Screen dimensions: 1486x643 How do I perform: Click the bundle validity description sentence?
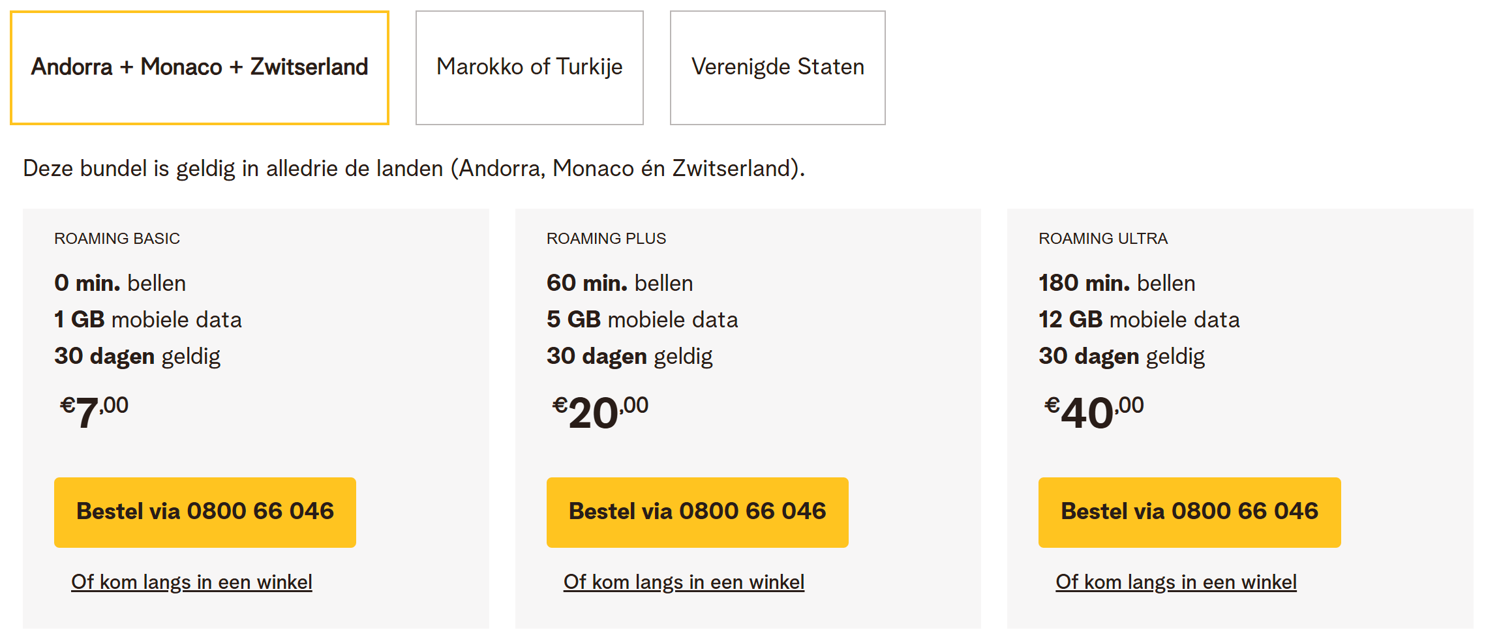pyautogui.click(x=414, y=168)
